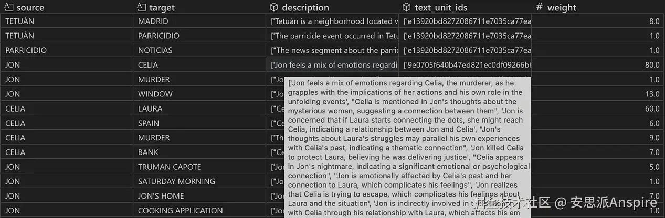Select the LAURA target cell

coord(150,108)
